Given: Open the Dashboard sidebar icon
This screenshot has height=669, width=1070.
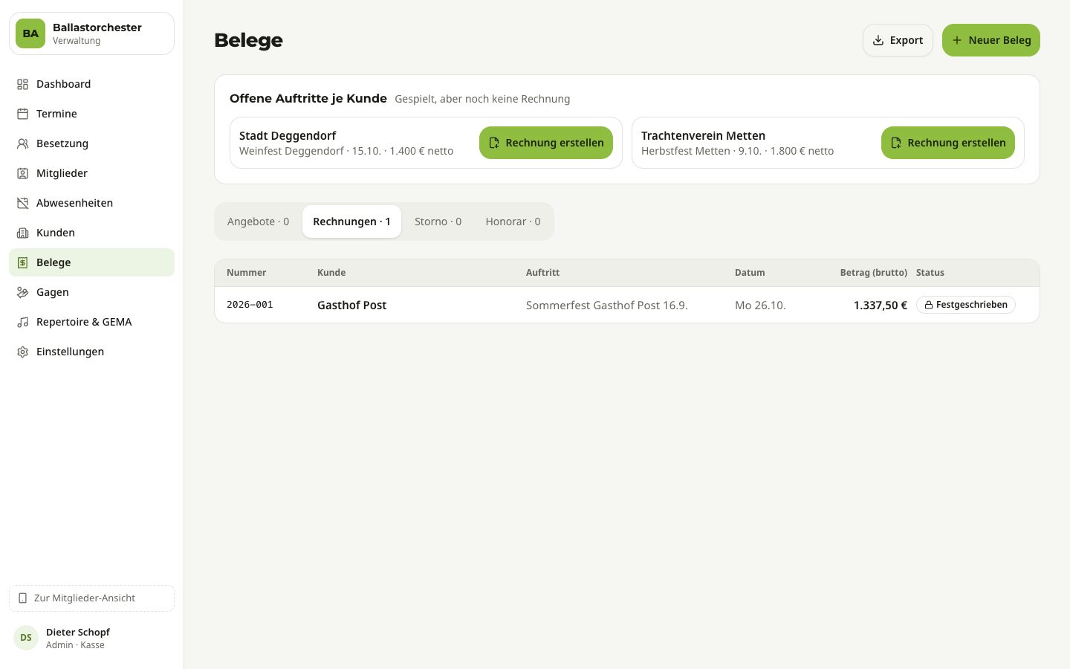Looking at the screenshot, I should pos(23,84).
